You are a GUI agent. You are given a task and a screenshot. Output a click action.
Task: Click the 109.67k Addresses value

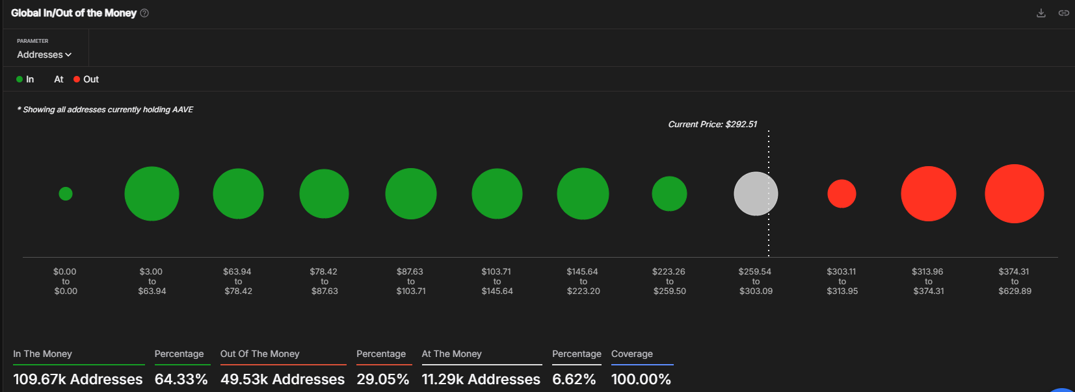78,379
